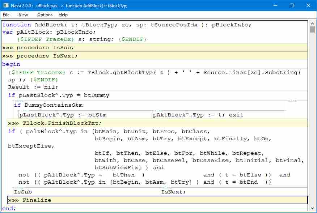This screenshot has width=317, height=213.
Task: Select the 'function AddBlock' header line
Action: [127, 25]
